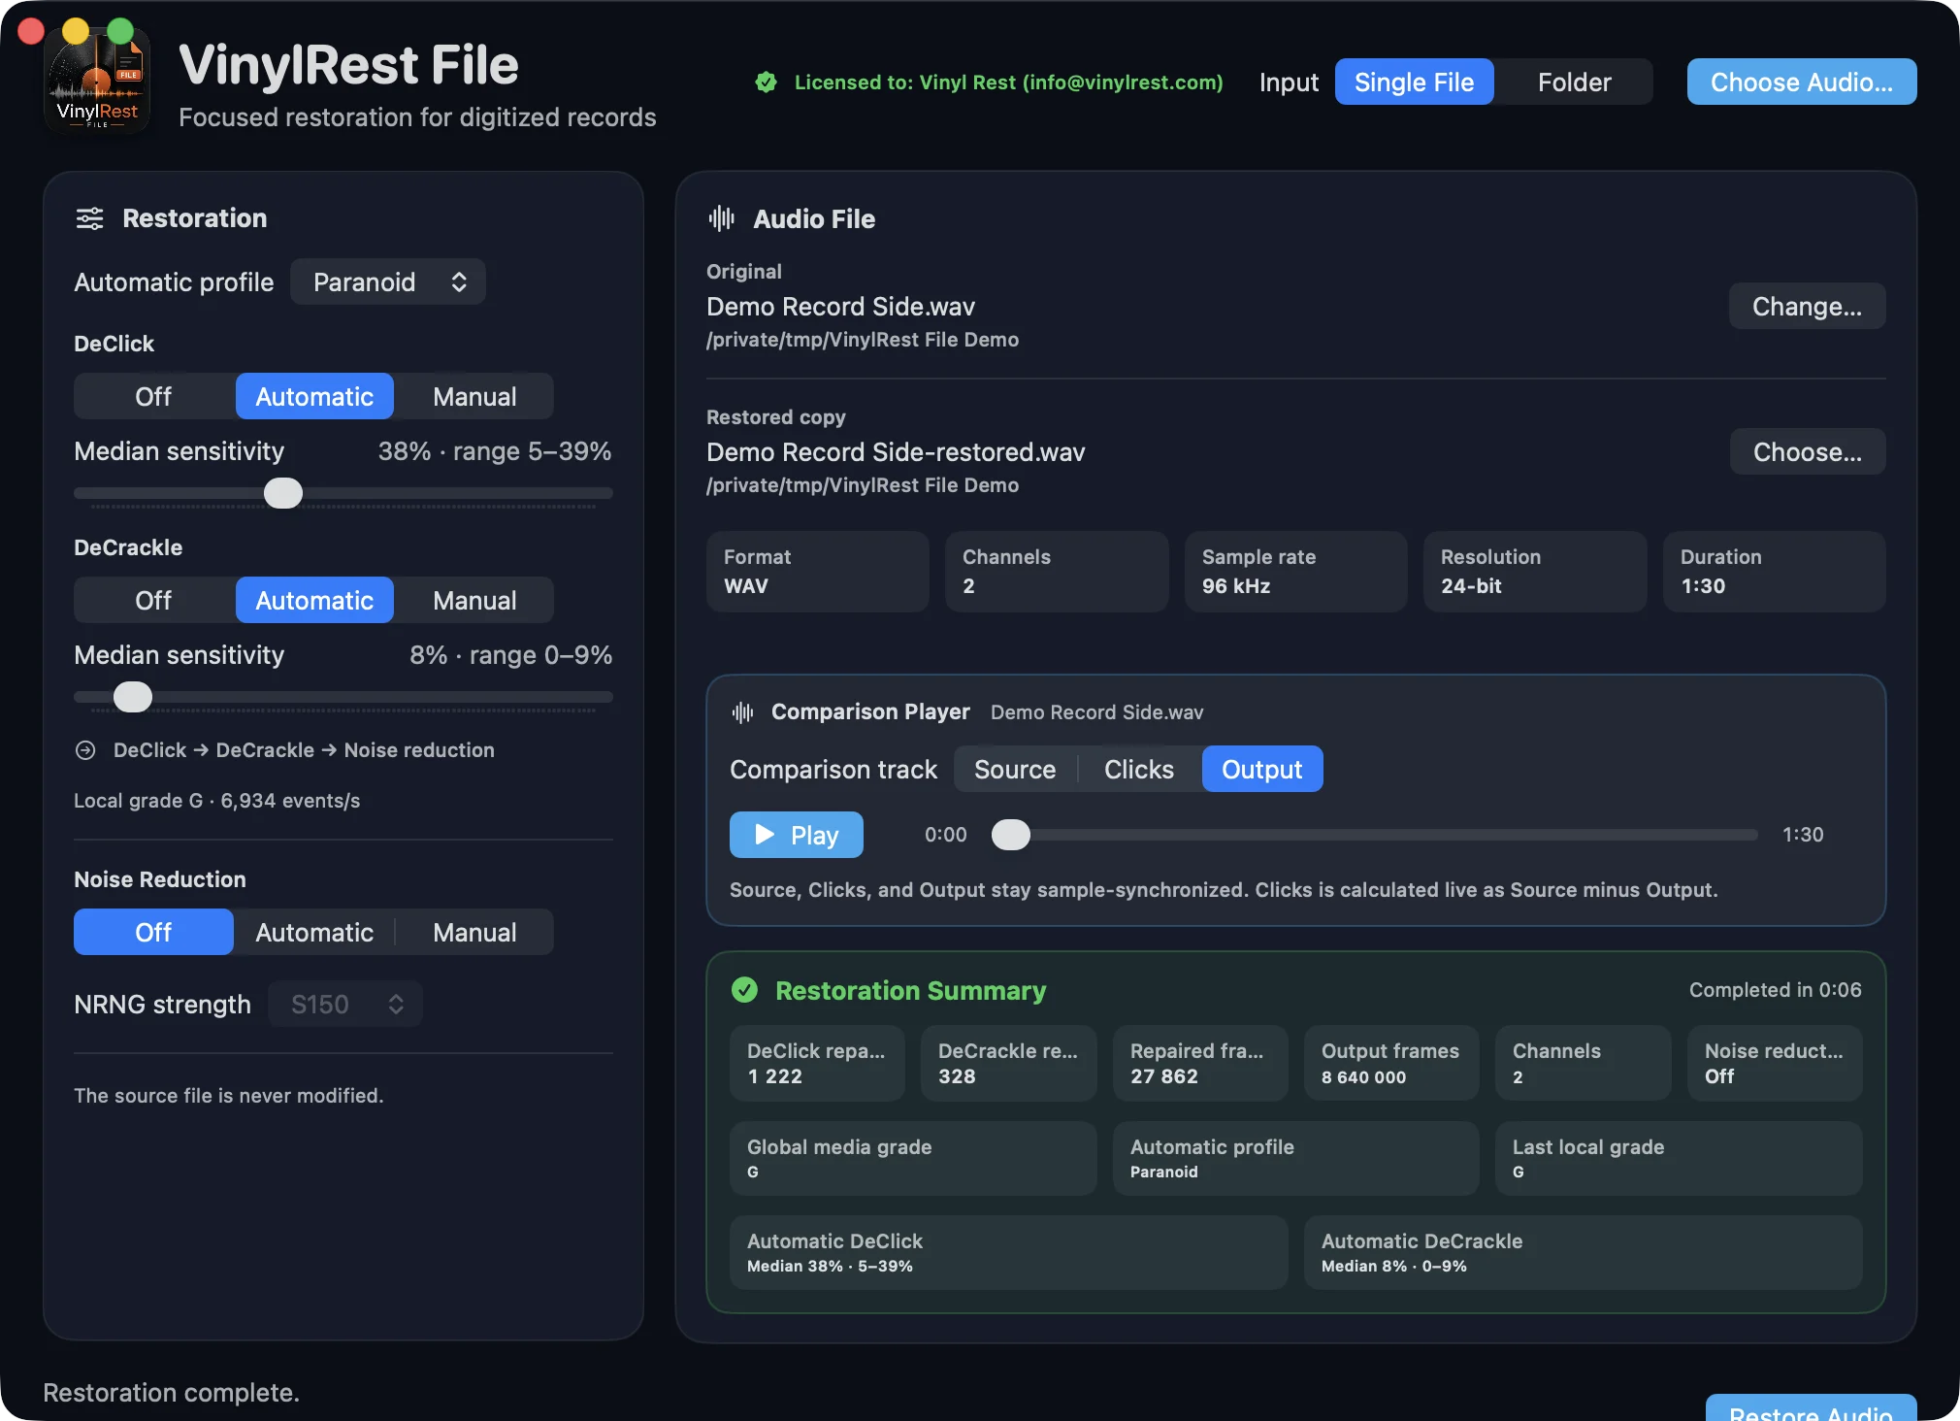
Task: Click the Noise reduction Off summary card
Action: coord(1774,1064)
